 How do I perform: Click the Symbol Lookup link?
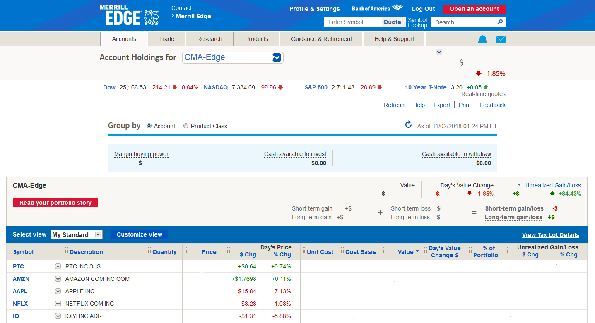click(417, 22)
